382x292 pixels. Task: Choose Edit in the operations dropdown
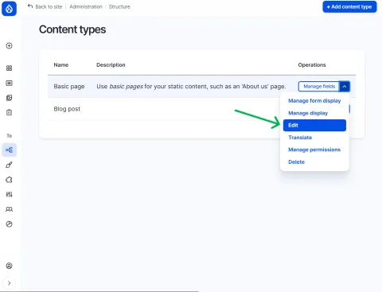(x=314, y=125)
